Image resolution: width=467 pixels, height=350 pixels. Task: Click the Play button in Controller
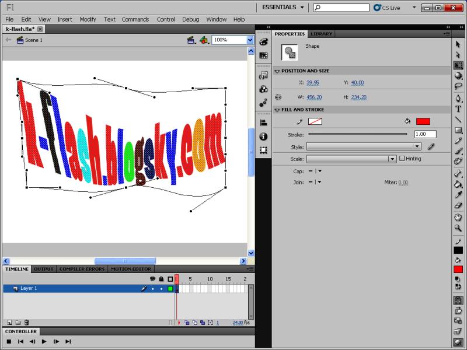click(x=44, y=341)
